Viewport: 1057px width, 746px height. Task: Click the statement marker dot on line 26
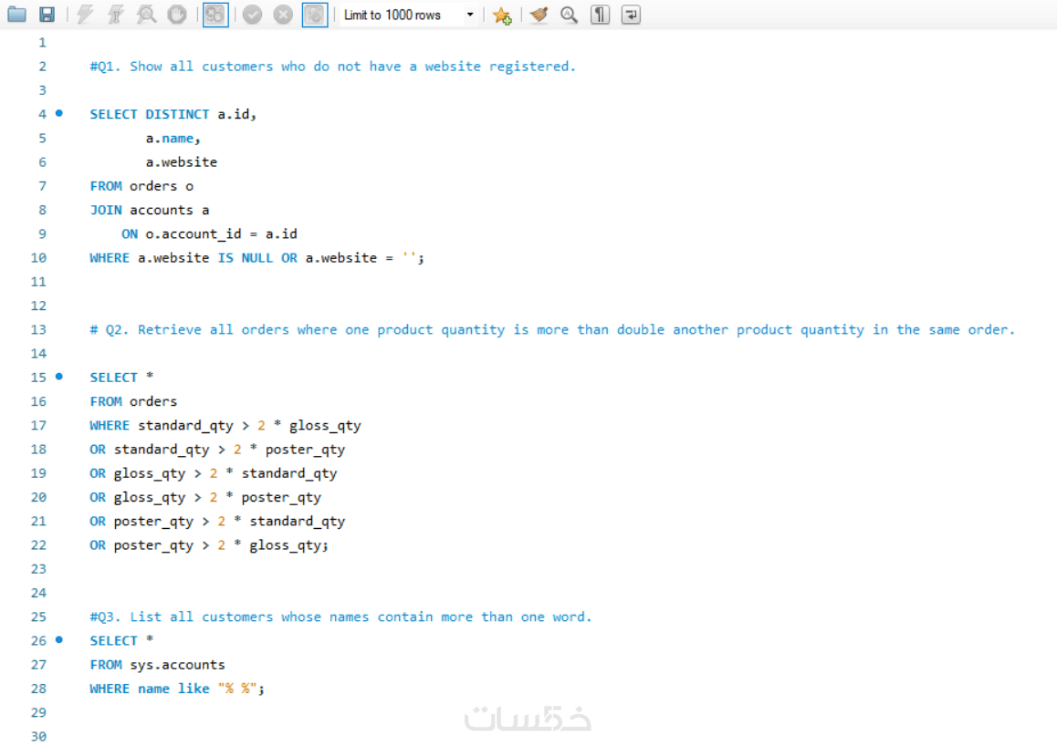[x=59, y=639]
